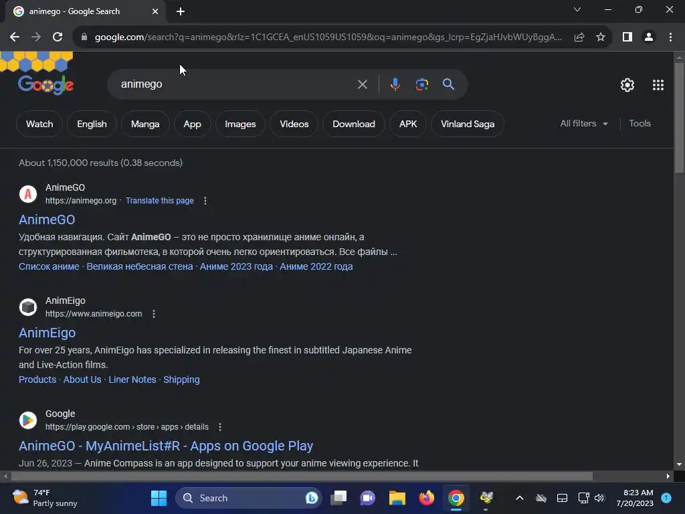Clear the search box text
The height and width of the screenshot is (514, 685).
coord(362,84)
